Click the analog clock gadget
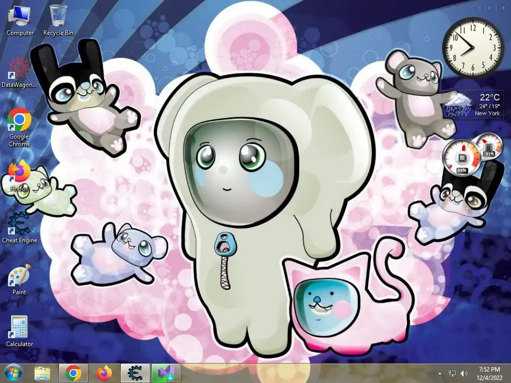This screenshot has height=383, width=511. [473, 48]
